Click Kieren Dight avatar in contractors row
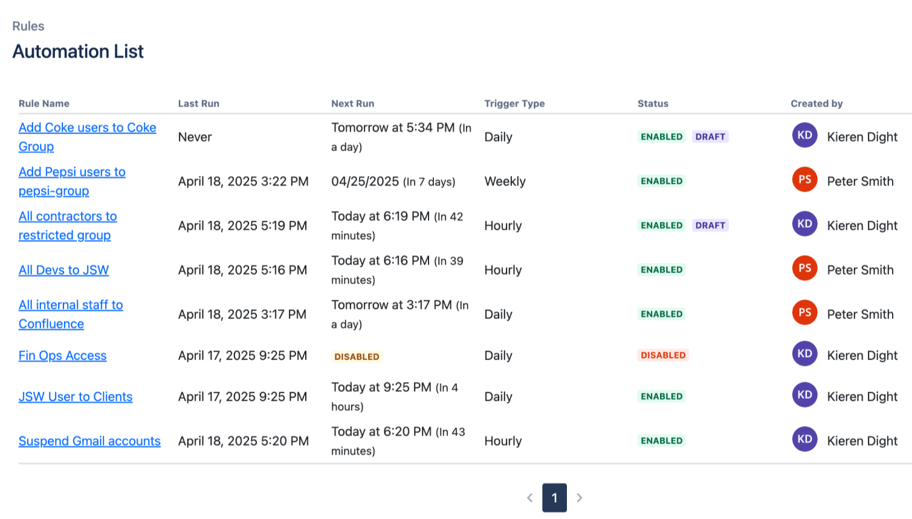This screenshot has height=519, width=912. [x=804, y=224]
